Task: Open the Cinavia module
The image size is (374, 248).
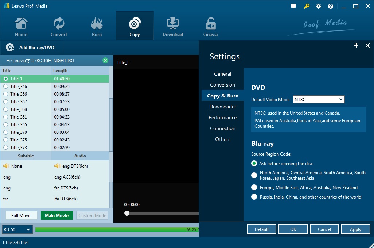Action: 210,25
